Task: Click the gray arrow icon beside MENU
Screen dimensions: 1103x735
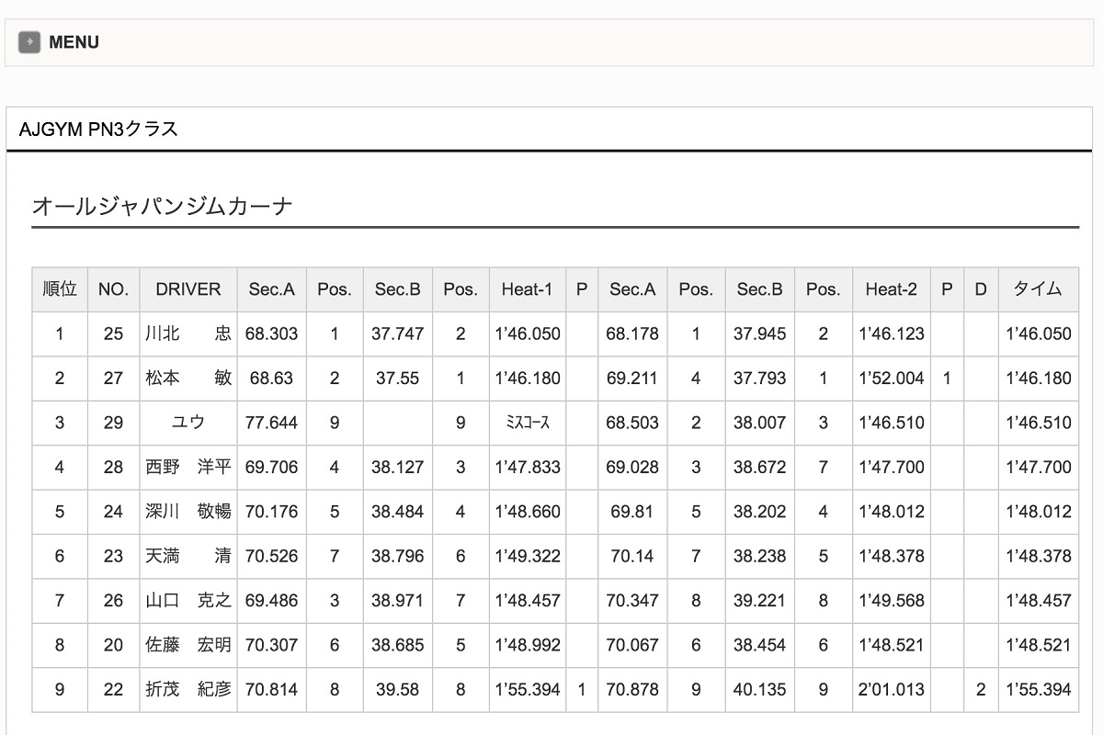Action: point(29,42)
